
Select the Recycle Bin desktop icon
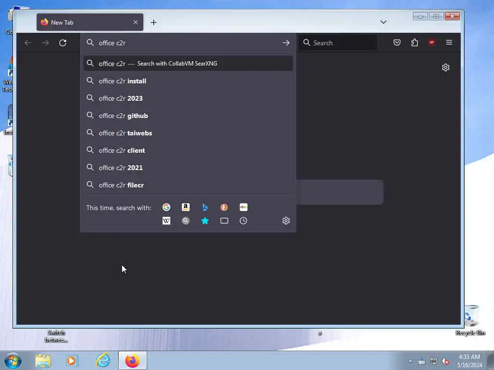pyautogui.click(x=470, y=319)
